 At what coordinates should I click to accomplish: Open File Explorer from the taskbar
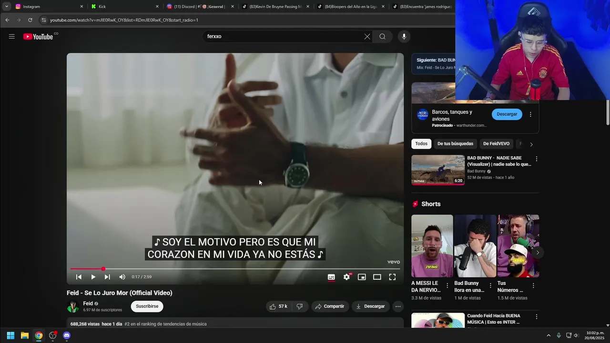pos(25,335)
